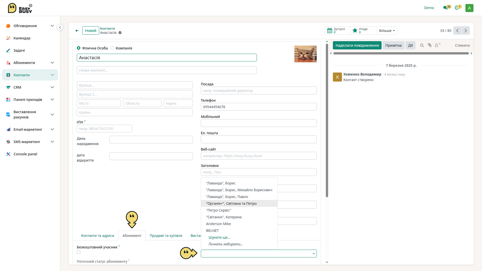
Task: Expand the Виставлення рахунків chevron
Action: click(x=52, y=115)
